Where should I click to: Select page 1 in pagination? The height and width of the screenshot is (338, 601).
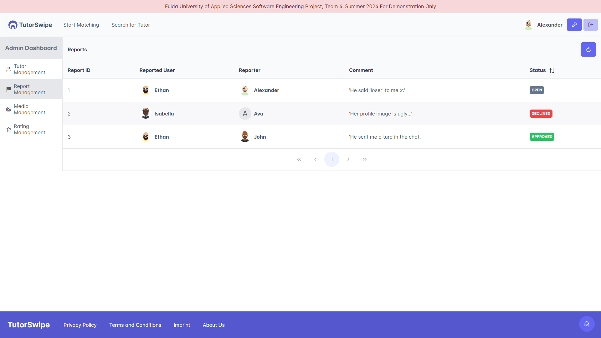331,159
